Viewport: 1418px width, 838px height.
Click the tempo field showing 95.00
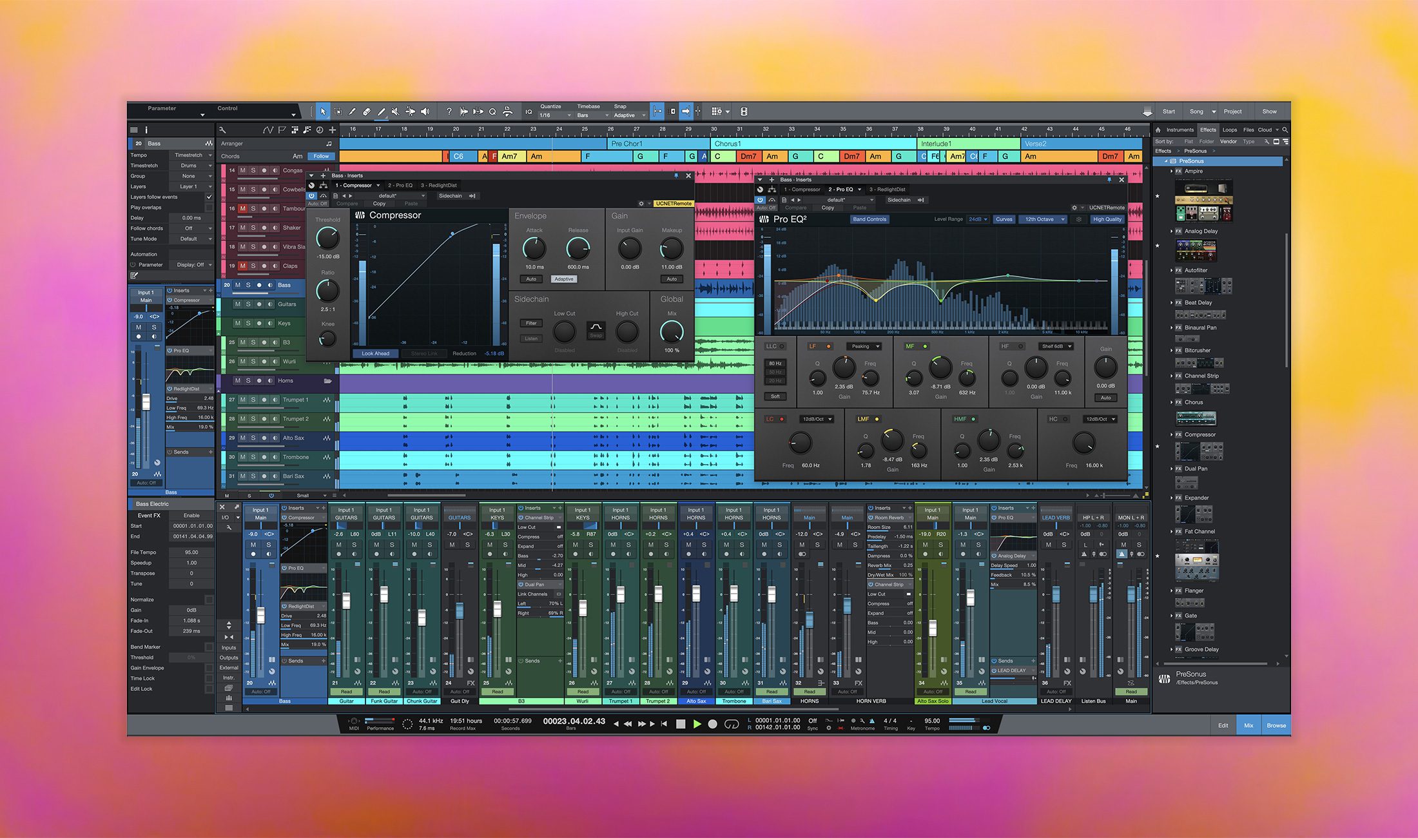[931, 720]
